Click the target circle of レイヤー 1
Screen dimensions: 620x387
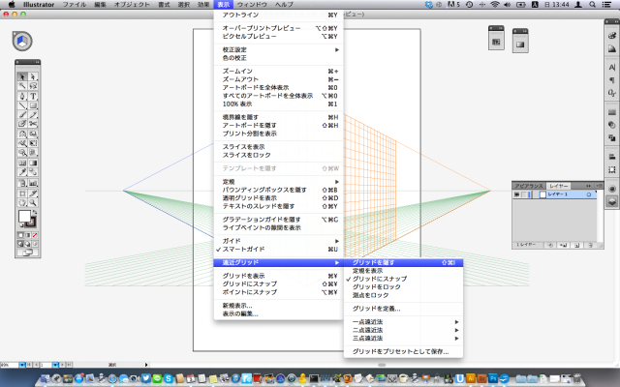click(x=588, y=194)
